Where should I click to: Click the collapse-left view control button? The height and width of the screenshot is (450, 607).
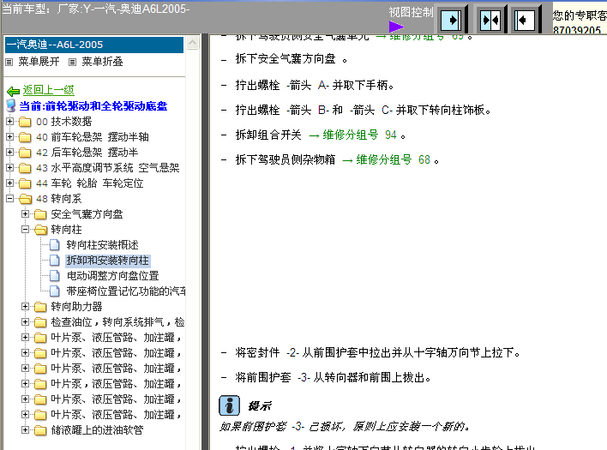point(524,20)
